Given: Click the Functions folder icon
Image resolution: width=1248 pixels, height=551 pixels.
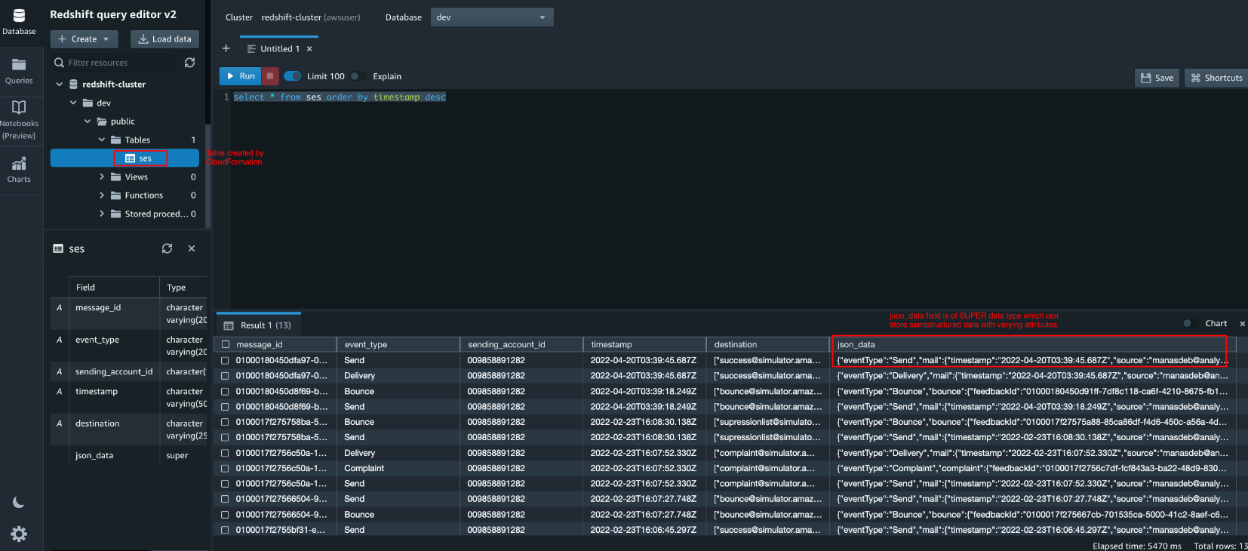Looking at the screenshot, I should 116,195.
